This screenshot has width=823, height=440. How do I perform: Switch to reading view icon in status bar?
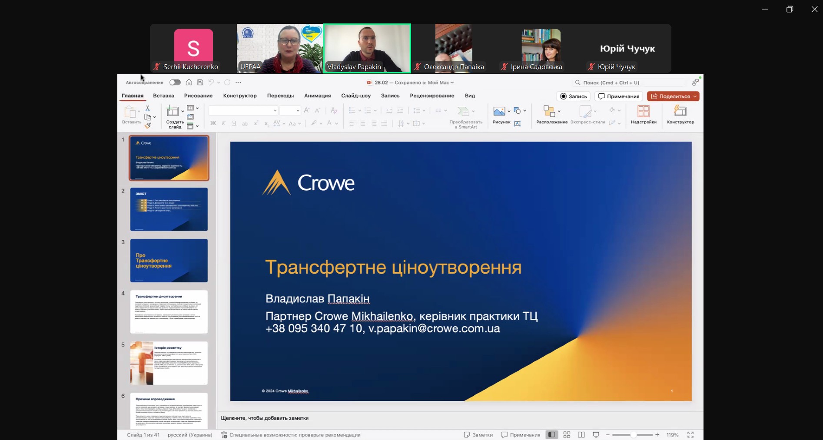click(x=581, y=435)
